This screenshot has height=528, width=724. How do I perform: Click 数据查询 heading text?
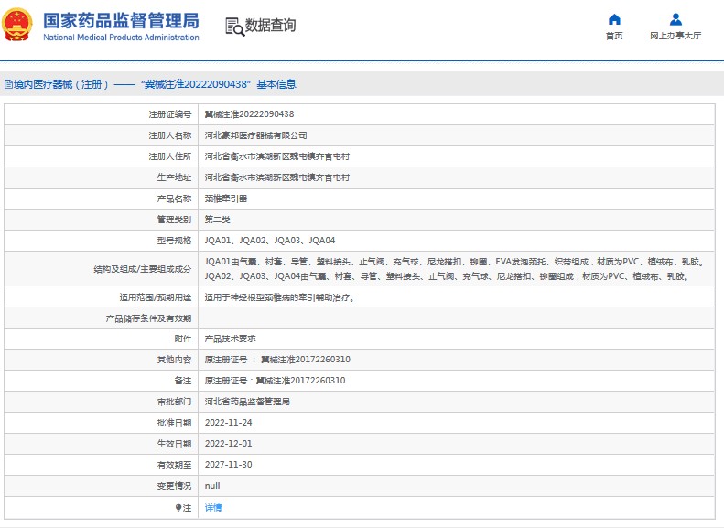pos(270,26)
